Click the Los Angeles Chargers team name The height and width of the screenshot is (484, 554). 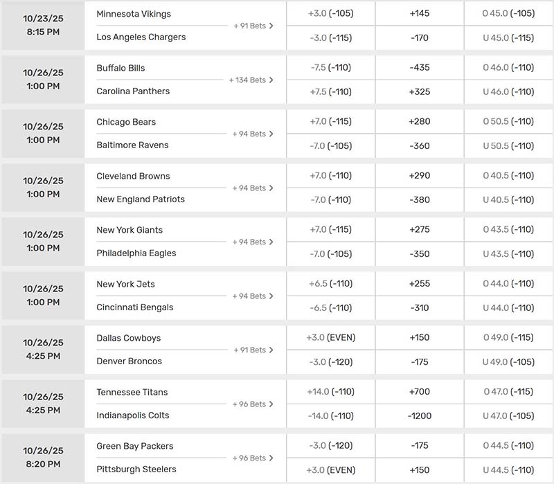tap(141, 37)
